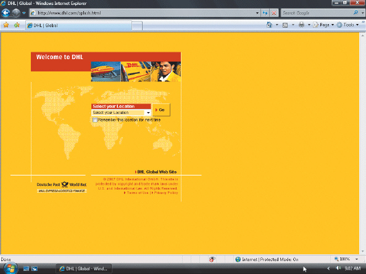Click the Refresh page icon
The image size is (366, 274).
[x=265, y=13]
